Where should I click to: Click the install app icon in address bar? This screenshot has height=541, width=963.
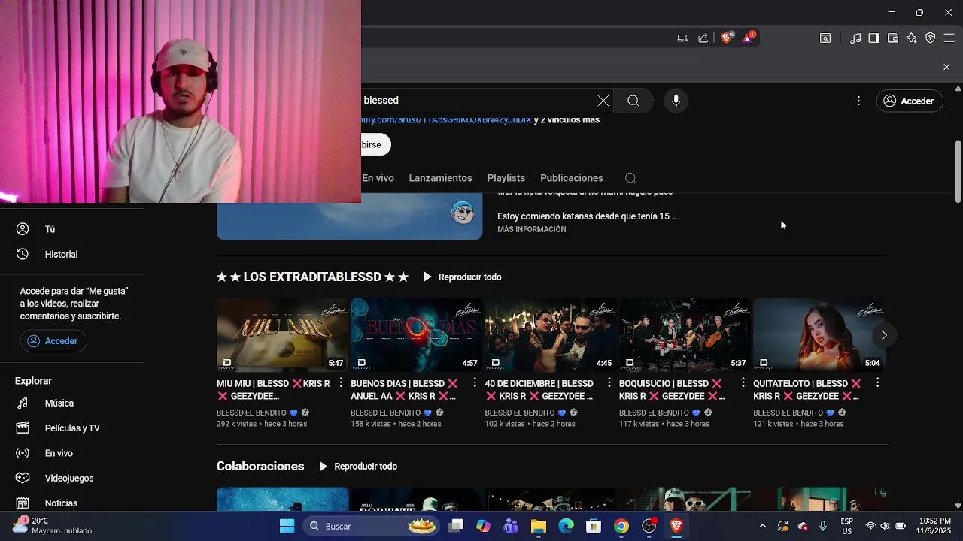682,38
